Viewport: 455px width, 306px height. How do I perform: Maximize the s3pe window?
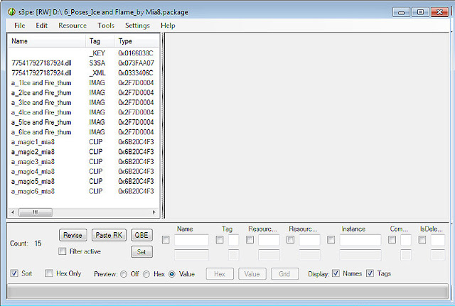tap(420, 12)
